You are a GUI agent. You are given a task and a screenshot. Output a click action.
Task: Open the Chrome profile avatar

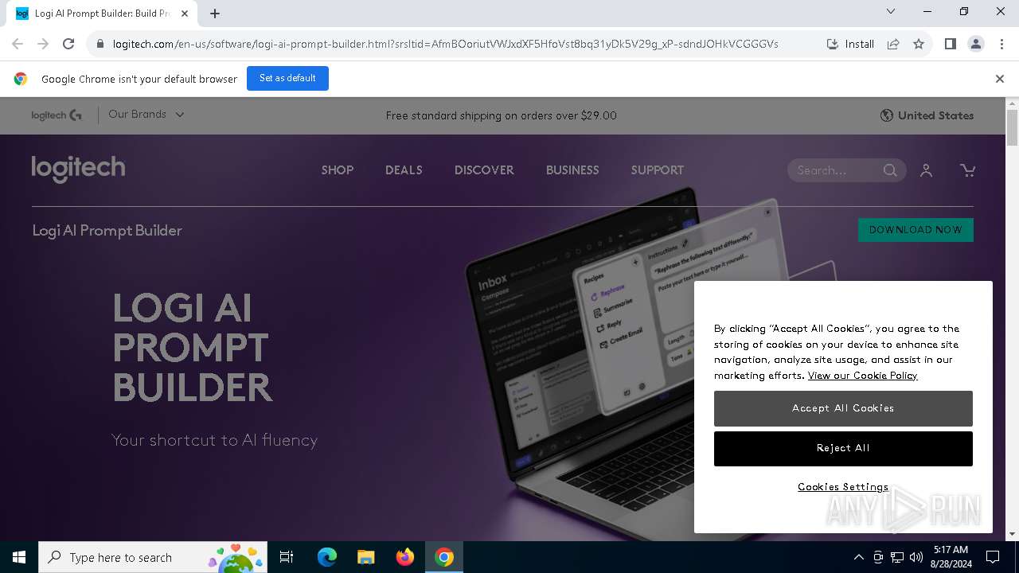click(976, 44)
